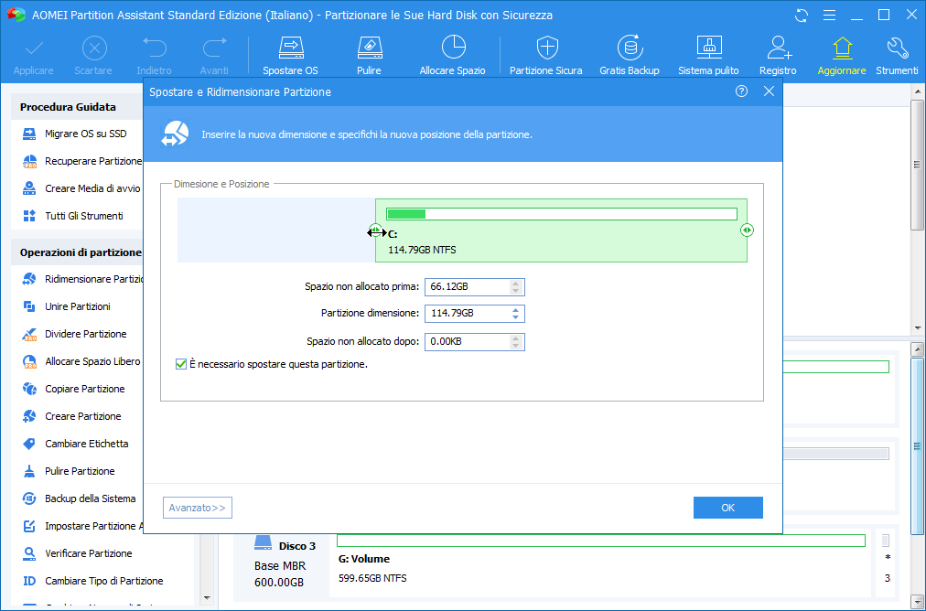The height and width of the screenshot is (611, 926).
Task: Click the help icon in dialog header
Action: click(x=742, y=91)
